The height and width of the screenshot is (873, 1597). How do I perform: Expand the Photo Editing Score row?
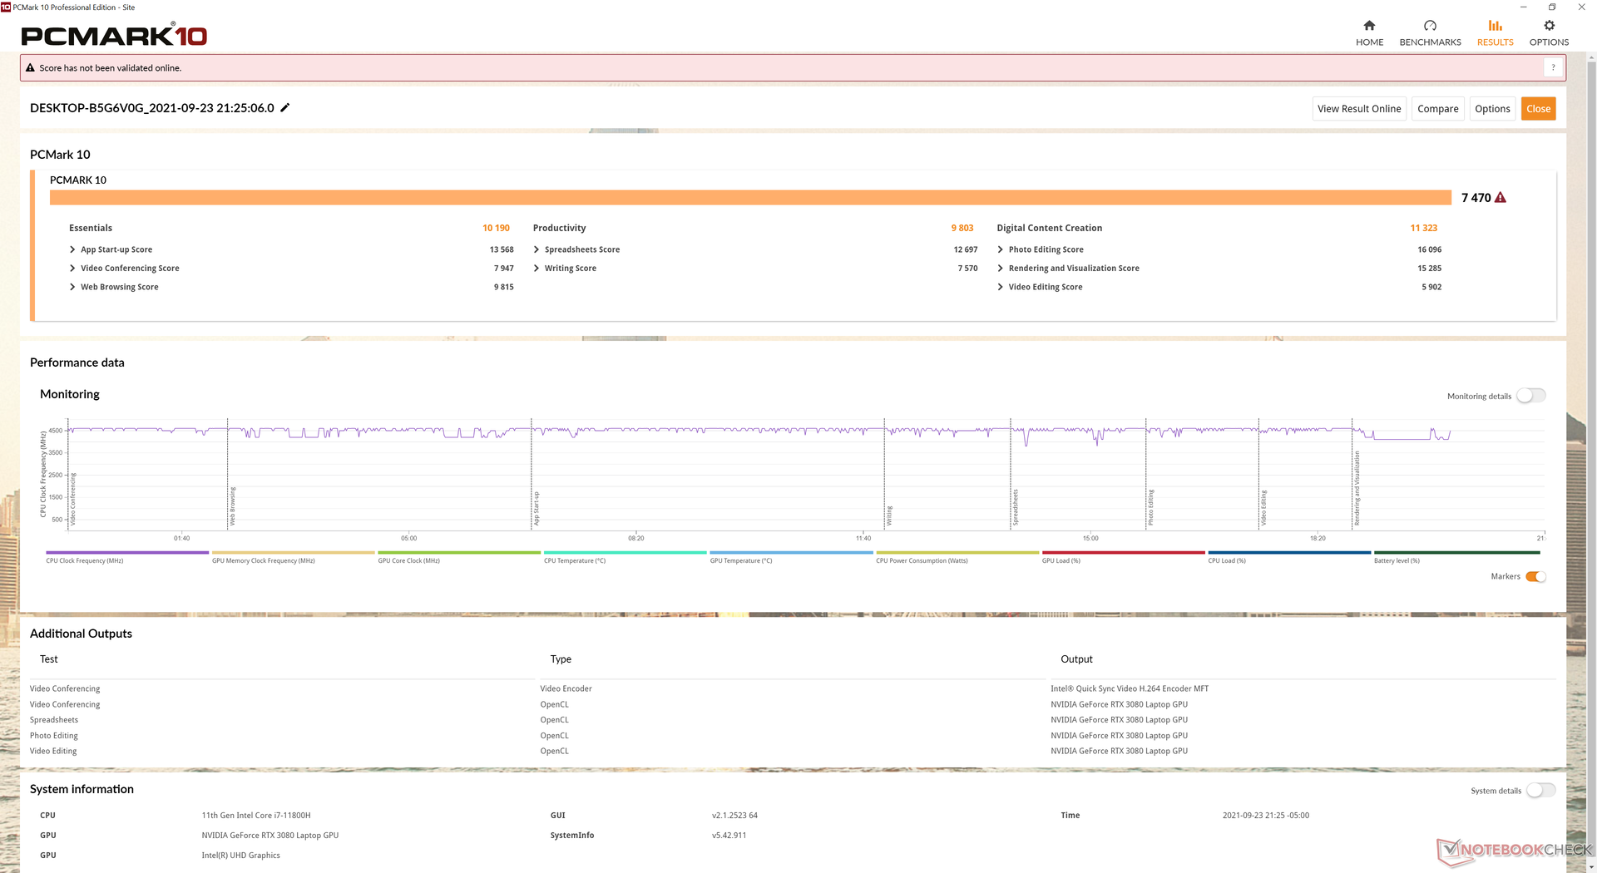click(1001, 249)
